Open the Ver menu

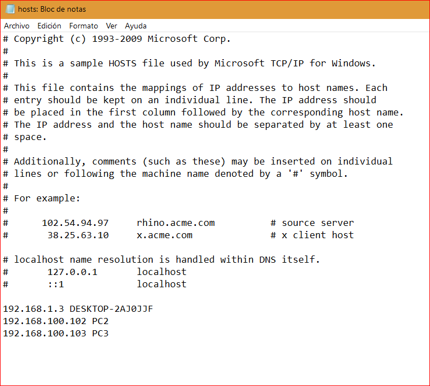[112, 26]
